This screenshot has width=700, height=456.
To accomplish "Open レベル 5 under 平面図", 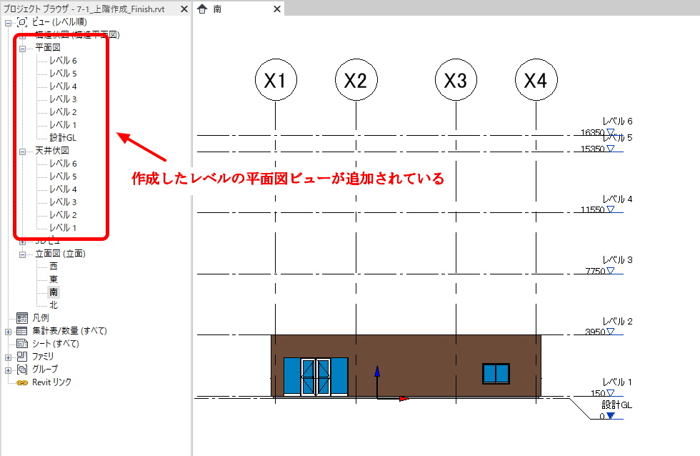I will [x=63, y=73].
